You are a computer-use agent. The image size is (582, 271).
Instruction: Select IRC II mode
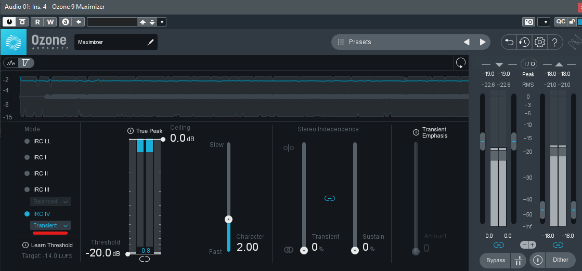click(36, 173)
